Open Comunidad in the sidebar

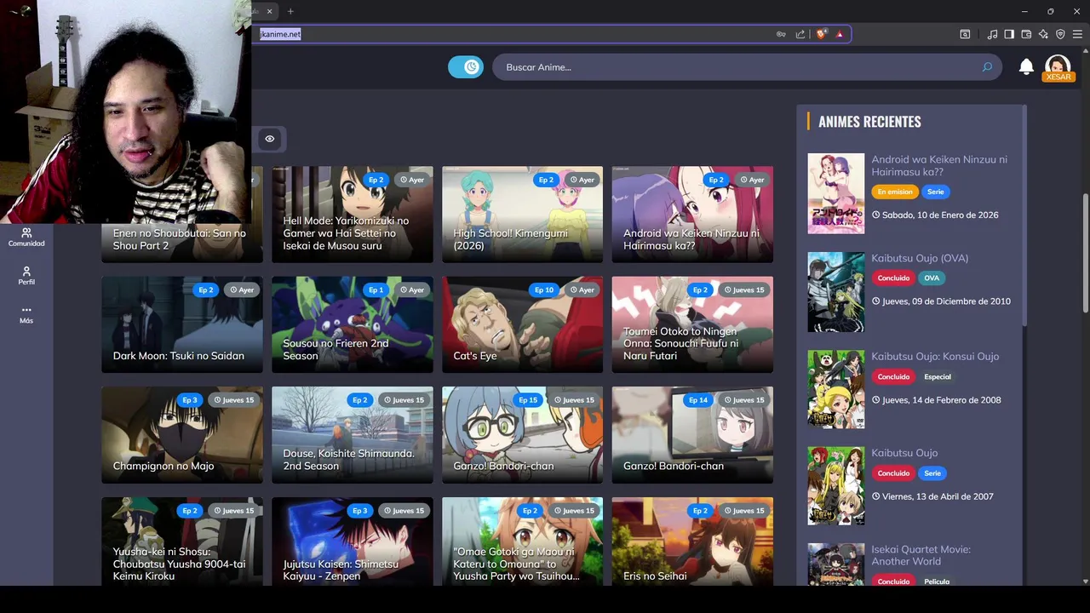(x=26, y=237)
